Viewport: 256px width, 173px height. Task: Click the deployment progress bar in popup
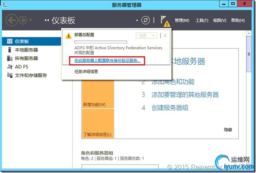click(101, 42)
